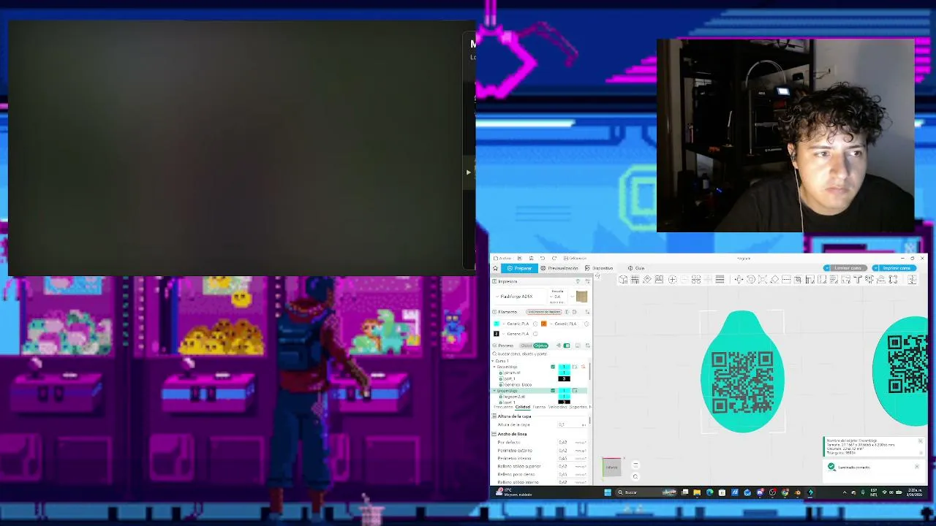Screen dimensions: 936x526
Task: Click the Save project icon in the title bar
Action: 531,258
